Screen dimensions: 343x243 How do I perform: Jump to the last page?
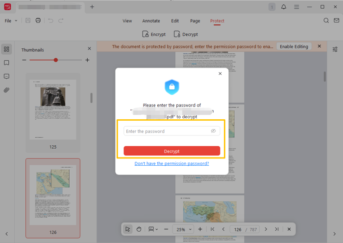(x=277, y=229)
